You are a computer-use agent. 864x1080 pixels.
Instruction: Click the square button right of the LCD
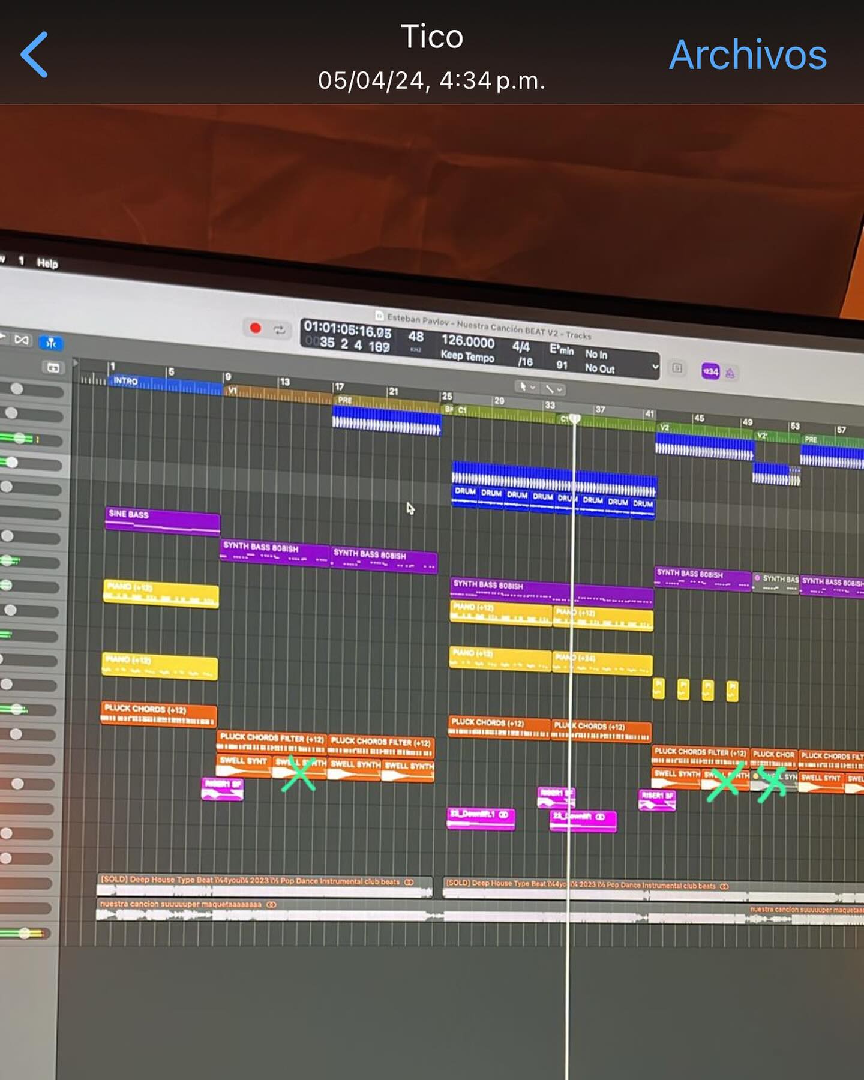tap(677, 368)
